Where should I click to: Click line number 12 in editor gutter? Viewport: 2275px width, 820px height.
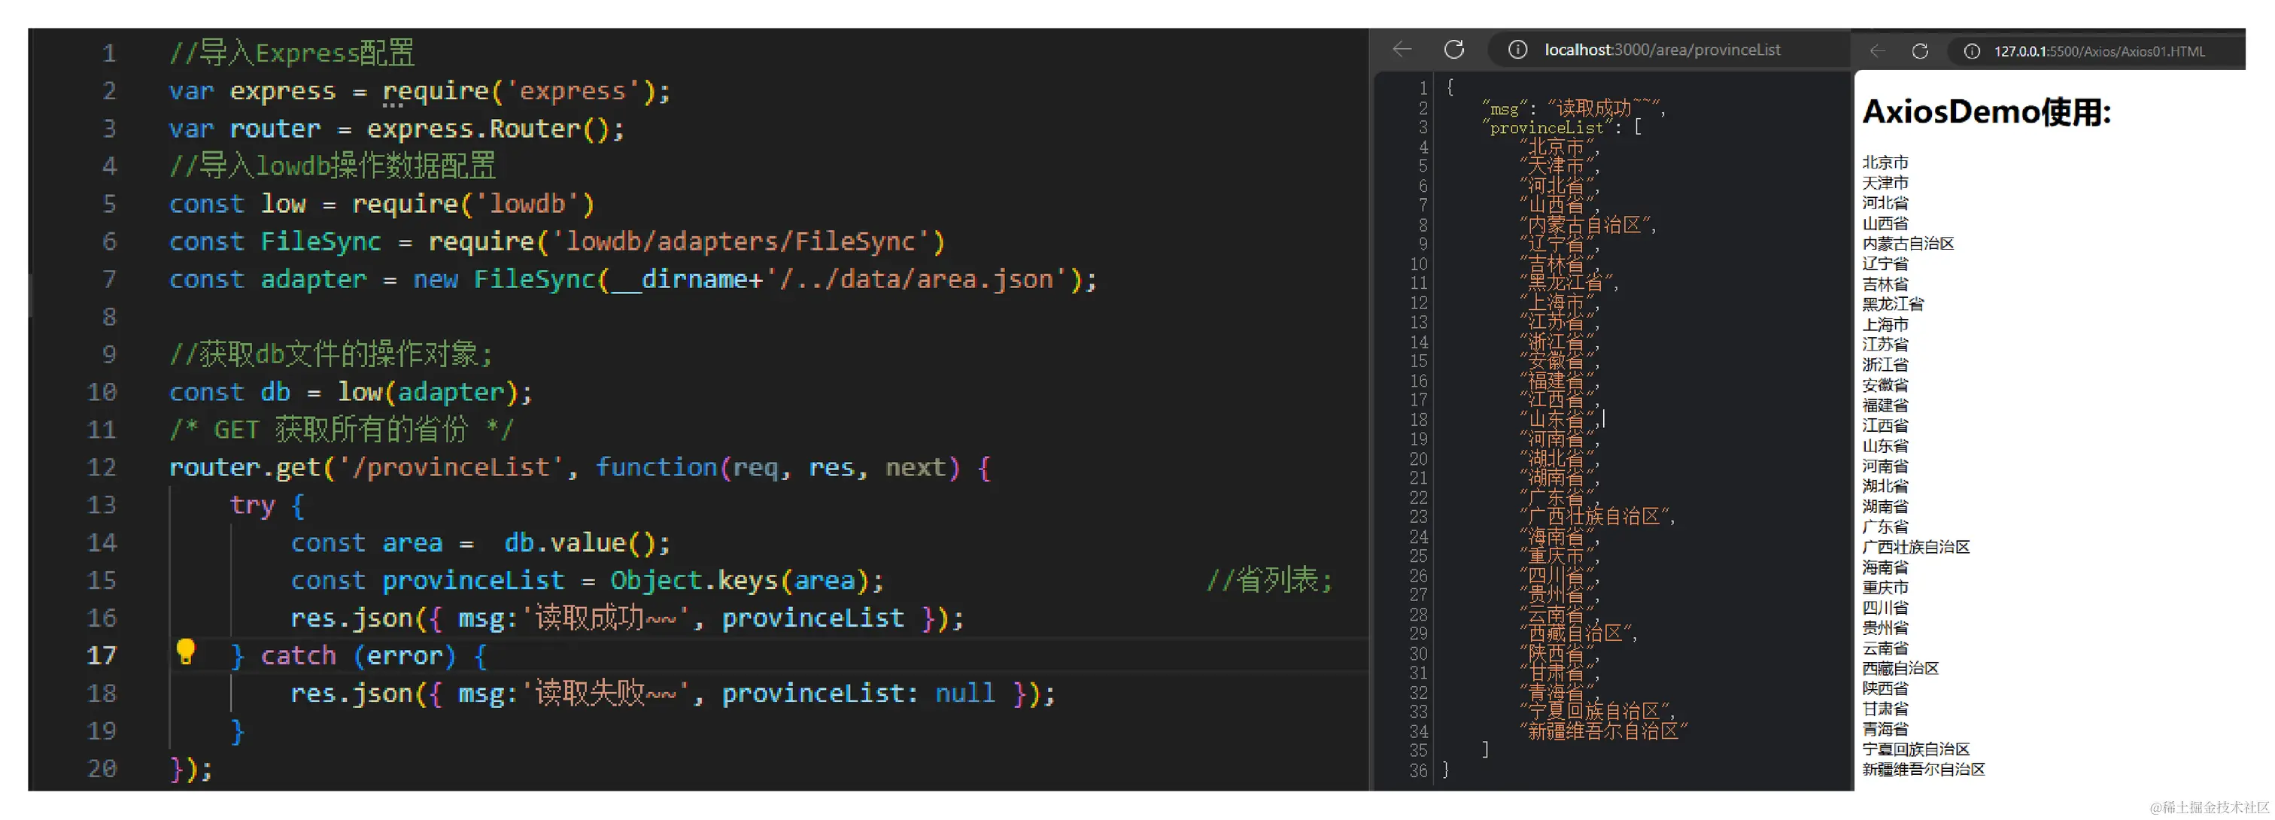tap(102, 467)
